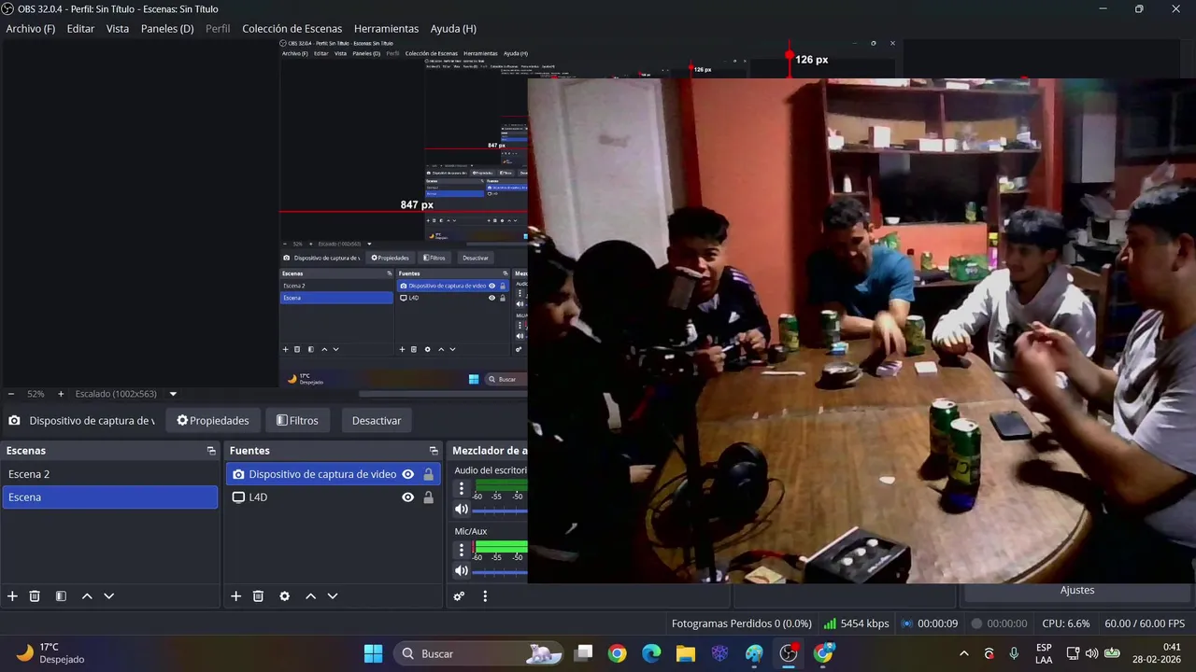Select Dispositivo de captura de video source
Image resolution: width=1196 pixels, height=672 pixels.
coord(333,474)
